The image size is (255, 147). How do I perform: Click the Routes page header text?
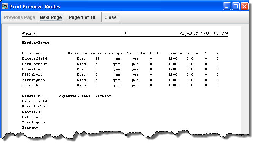28,34
